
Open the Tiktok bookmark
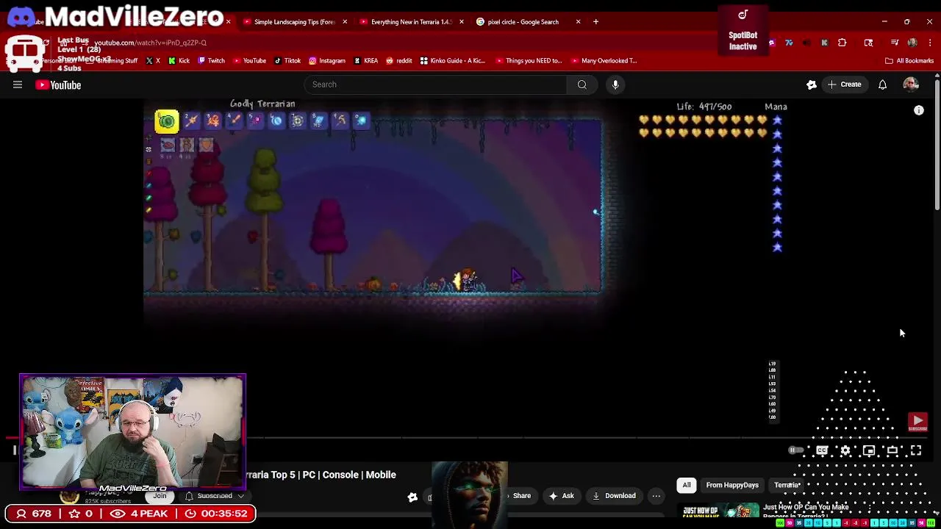[x=287, y=61]
